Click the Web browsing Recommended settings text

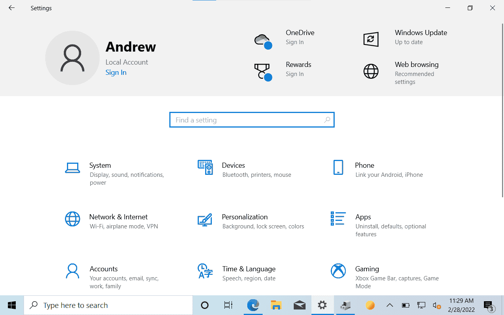[414, 78]
